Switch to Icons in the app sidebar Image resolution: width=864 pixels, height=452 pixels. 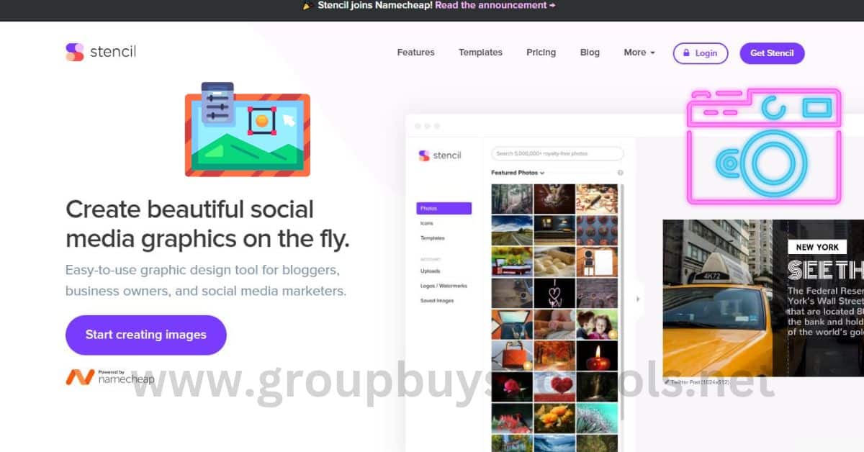(x=427, y=223)
